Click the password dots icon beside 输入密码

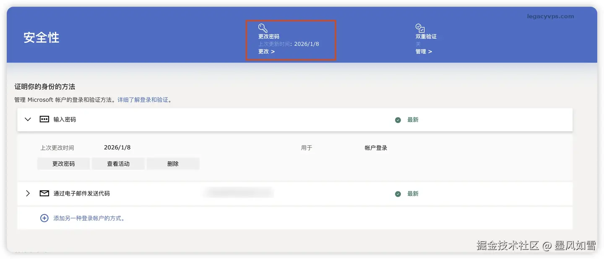click(x=44, y=119)
